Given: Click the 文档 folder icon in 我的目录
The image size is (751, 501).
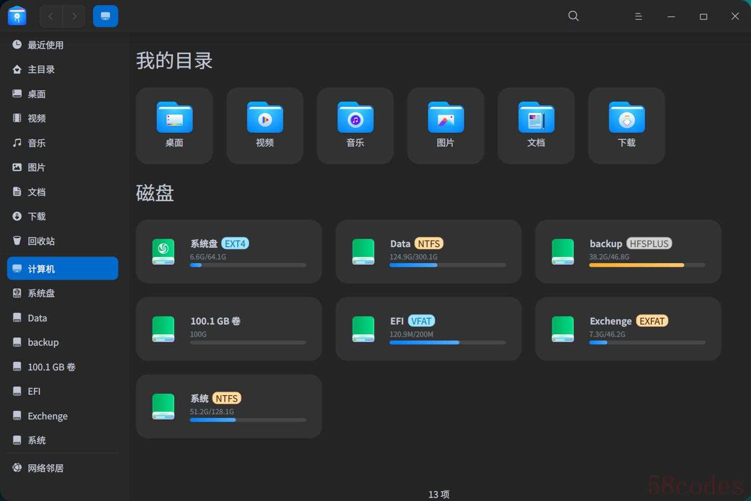Looking at the screenshot, I should [536, 118].
